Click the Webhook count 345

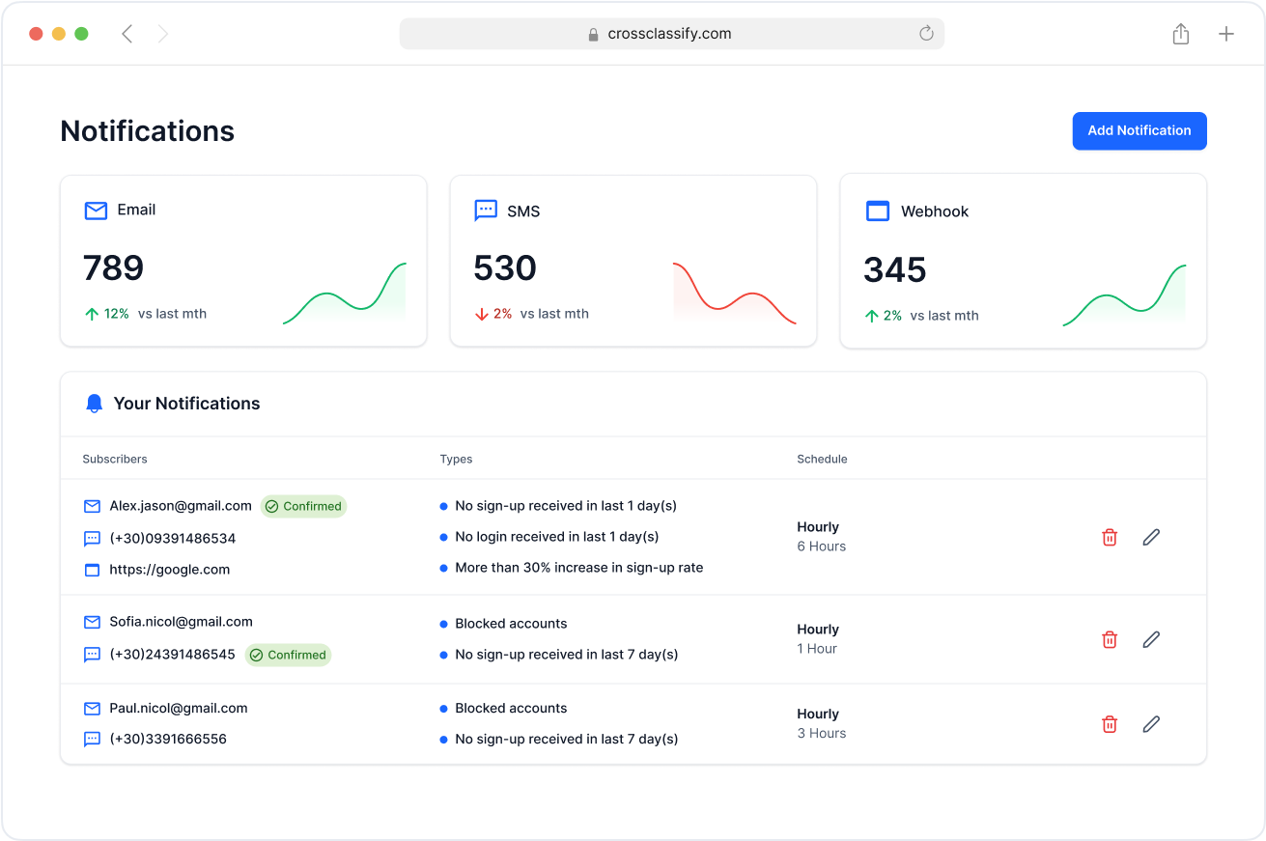click(895, 269)
